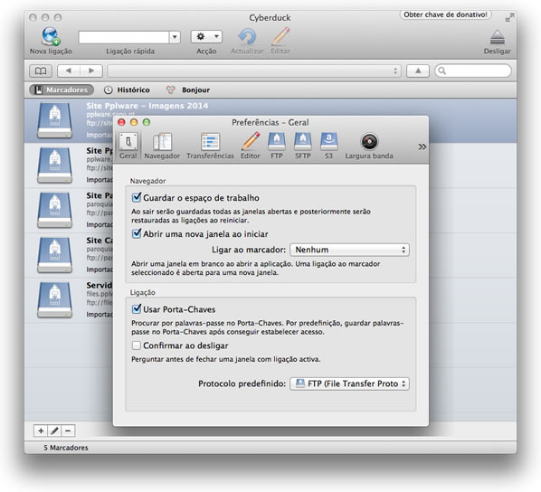Click the go-up-folder triangle button
Image resolution: width=541 pixels, height=492 pixels.
point(418,71)
